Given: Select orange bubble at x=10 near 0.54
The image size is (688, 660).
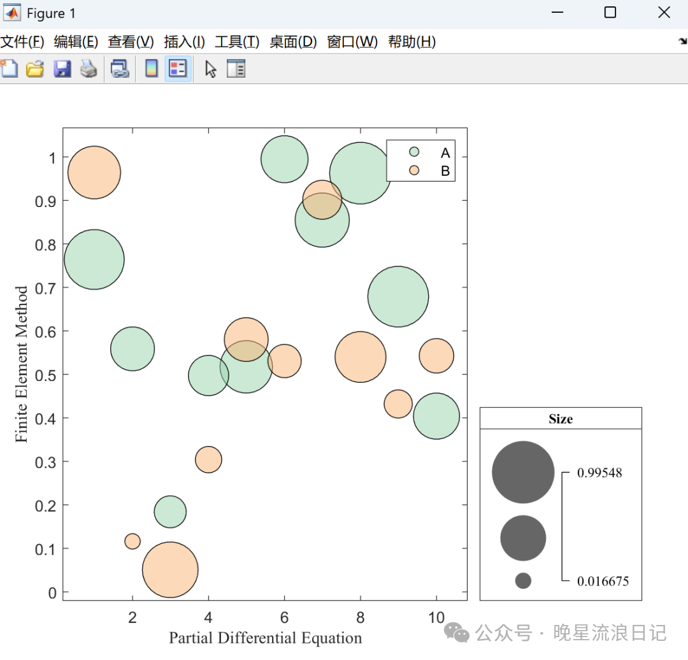Looking at the screenshot, I should [x=436, y=356].
